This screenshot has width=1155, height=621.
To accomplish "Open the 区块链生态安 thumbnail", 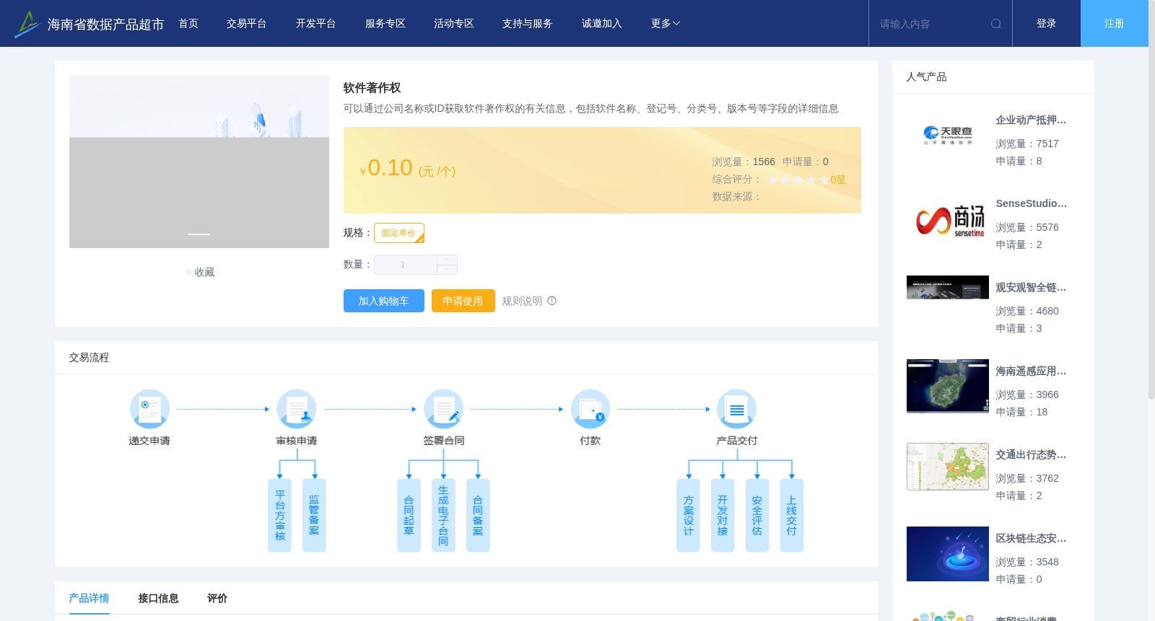I will coord(948,554).
